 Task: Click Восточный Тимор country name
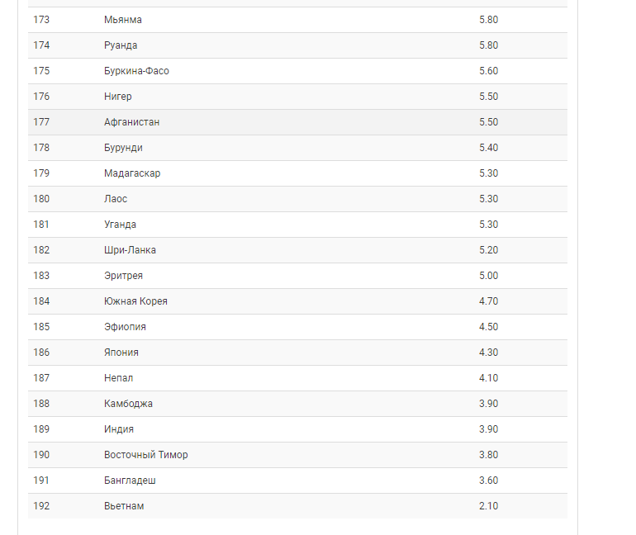pos(145,455)
